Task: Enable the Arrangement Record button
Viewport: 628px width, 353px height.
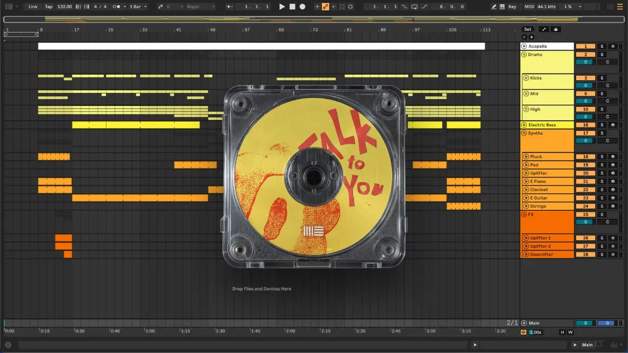Action: (302, 7)
